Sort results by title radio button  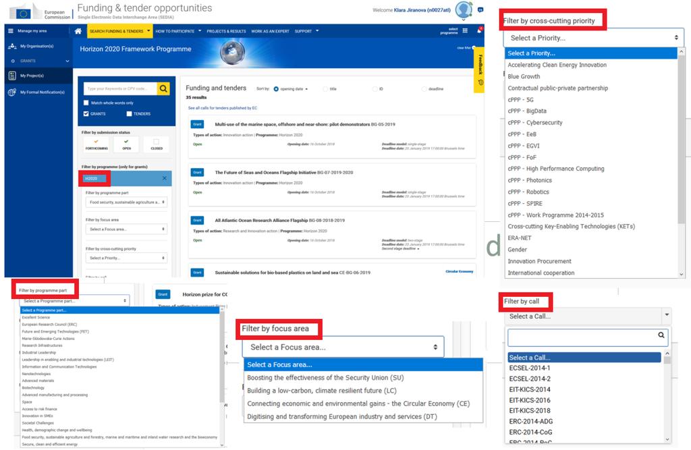pyautogui.click(x=325, y=89)
